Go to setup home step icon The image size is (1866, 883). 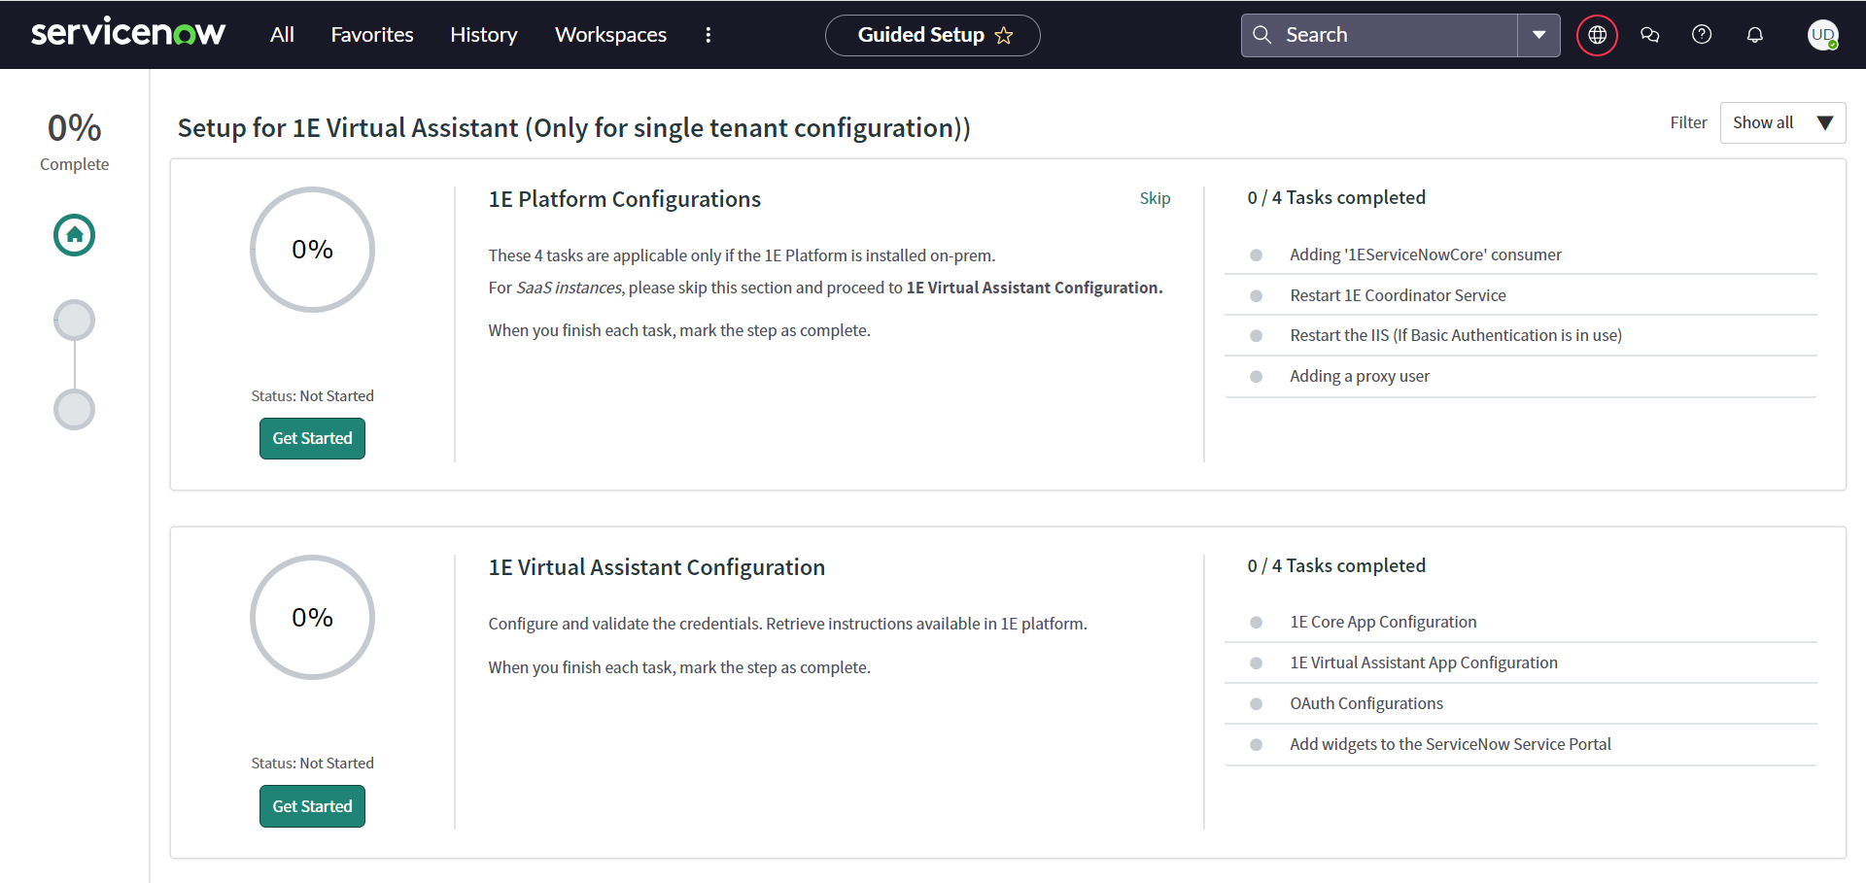[74, 235]
